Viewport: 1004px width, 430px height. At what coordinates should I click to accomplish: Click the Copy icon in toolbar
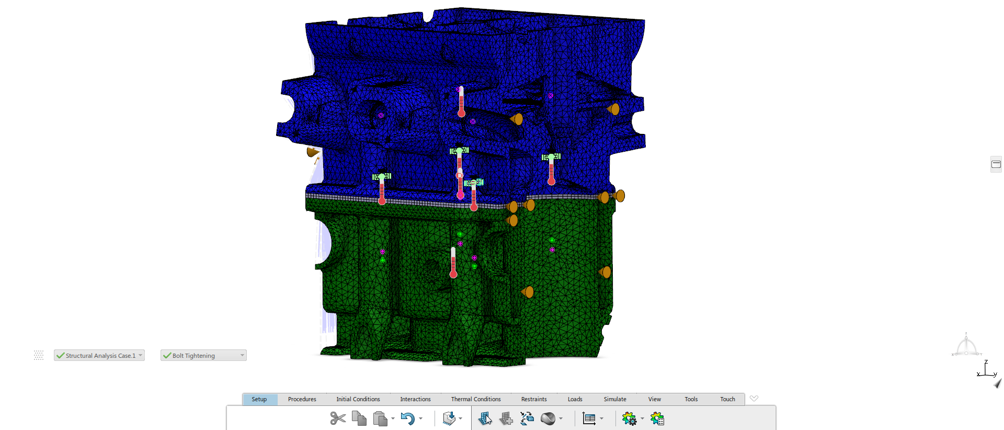pos(359,418)
